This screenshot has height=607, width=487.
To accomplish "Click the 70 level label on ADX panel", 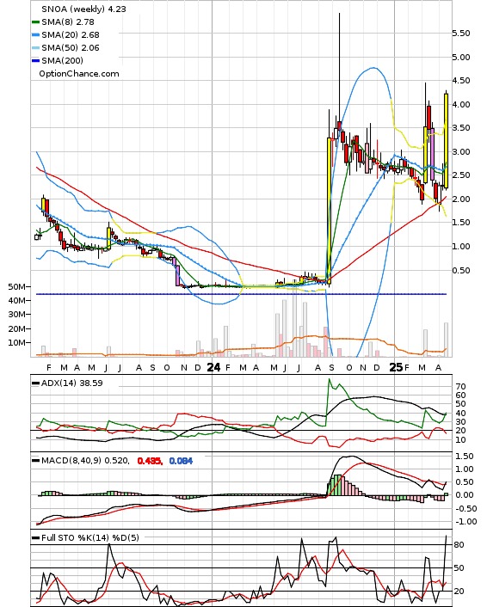I will 461,386.
